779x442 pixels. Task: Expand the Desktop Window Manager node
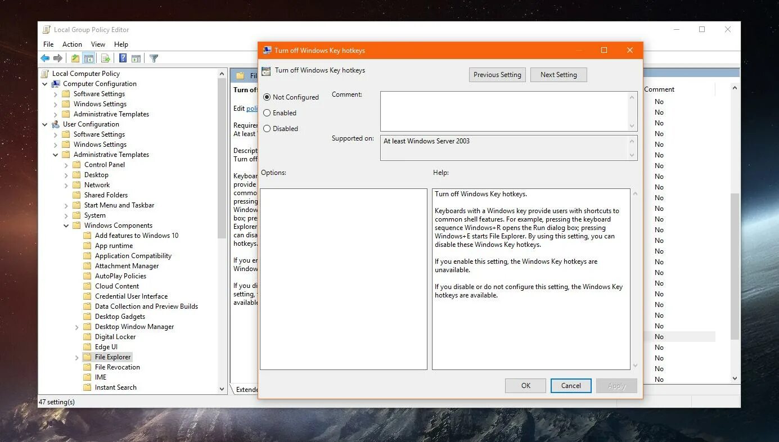coord(77,326)
